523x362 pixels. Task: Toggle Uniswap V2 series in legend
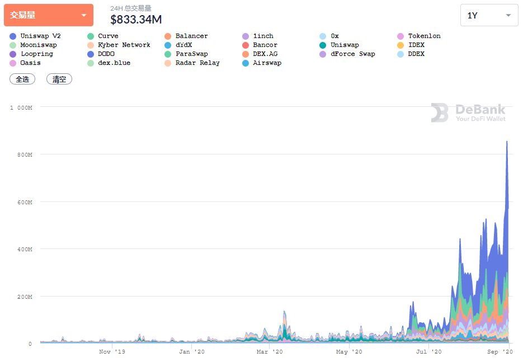[x=35, y=36]
